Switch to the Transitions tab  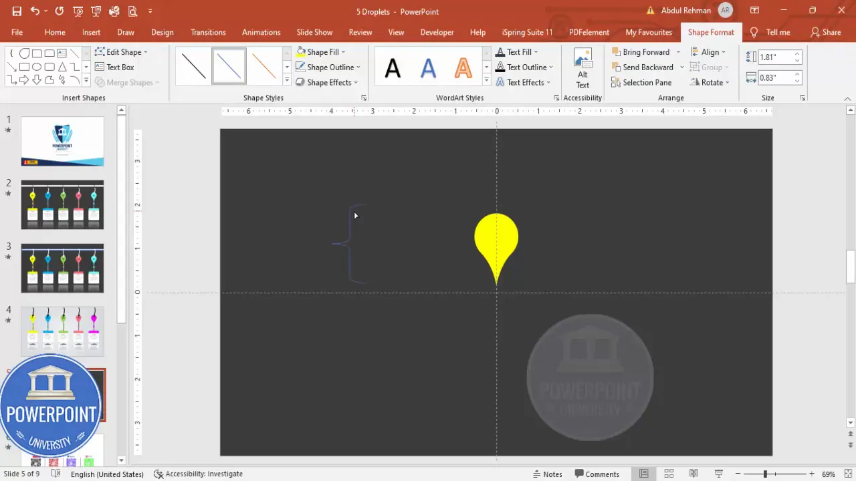pos(208,32)
